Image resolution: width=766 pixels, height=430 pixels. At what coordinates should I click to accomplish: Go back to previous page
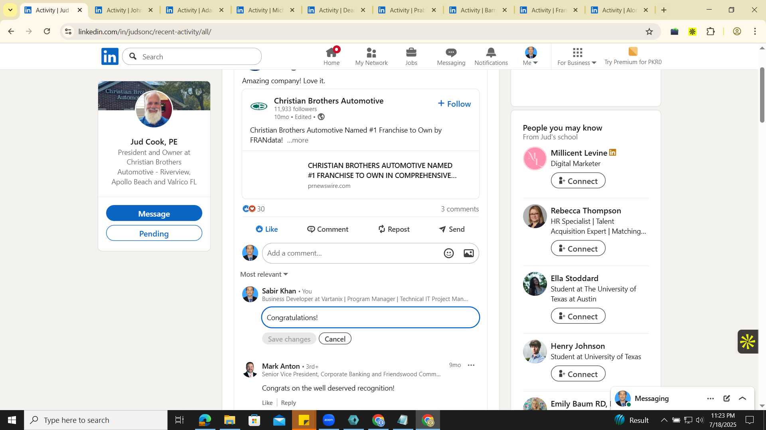point(11,31)
